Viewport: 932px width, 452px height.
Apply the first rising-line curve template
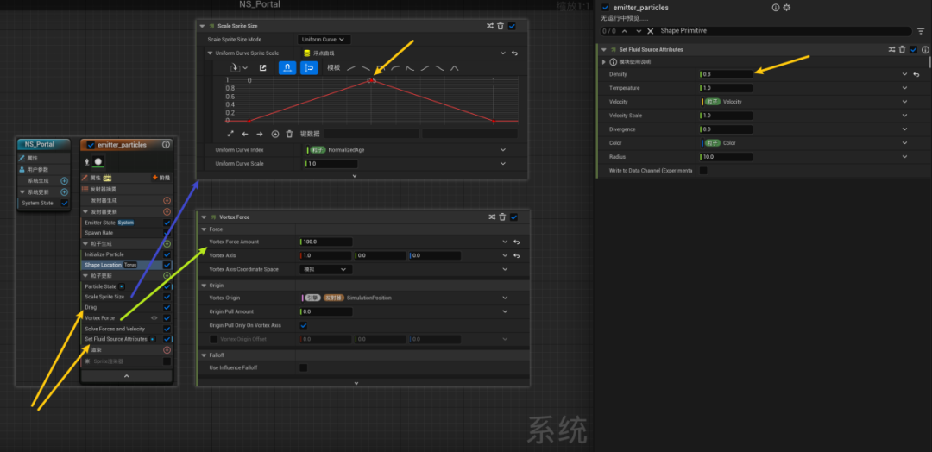(351, 67)
